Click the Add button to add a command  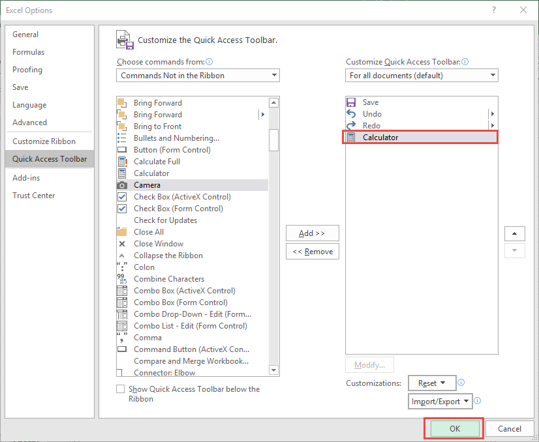(312, 233)
